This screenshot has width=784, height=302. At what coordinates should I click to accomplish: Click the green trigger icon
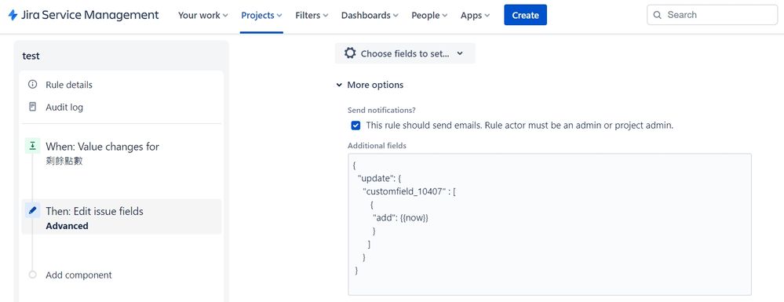32,146
